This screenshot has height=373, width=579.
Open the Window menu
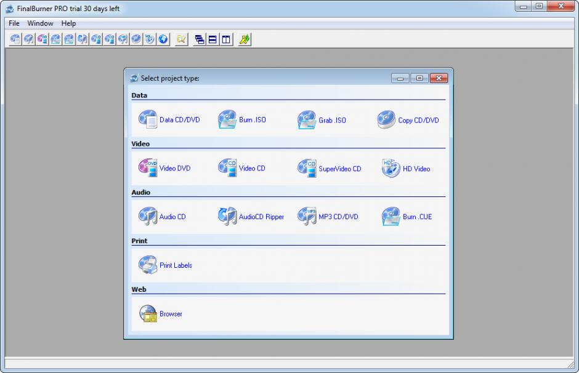40,23
